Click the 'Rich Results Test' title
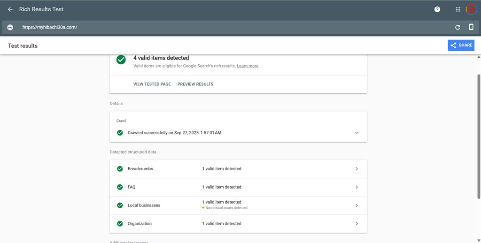 pyautogui.click(x=41, y=9)
